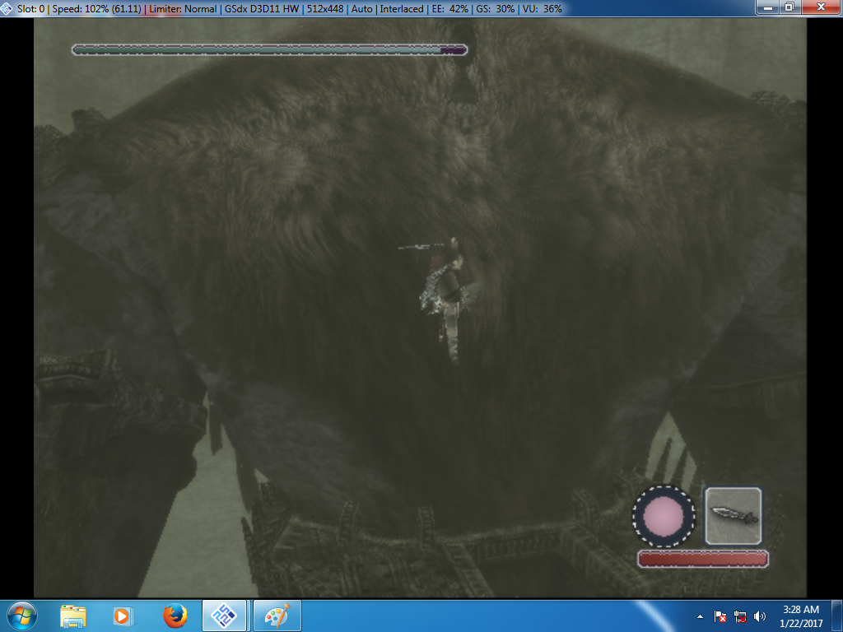This screenshot has width=843, height=632.
Task: Open the volume speaker tray icon
Action: click(760, 616)
